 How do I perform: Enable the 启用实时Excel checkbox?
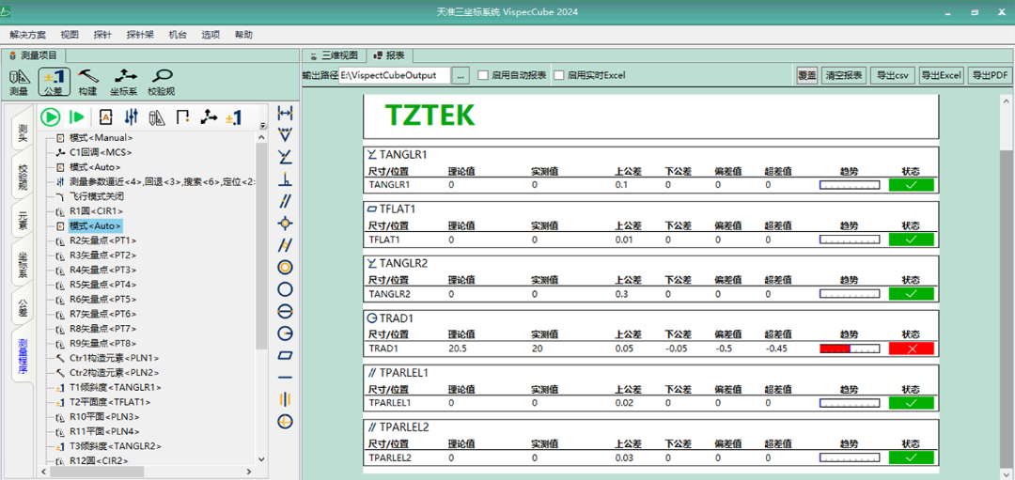[558, 75]
